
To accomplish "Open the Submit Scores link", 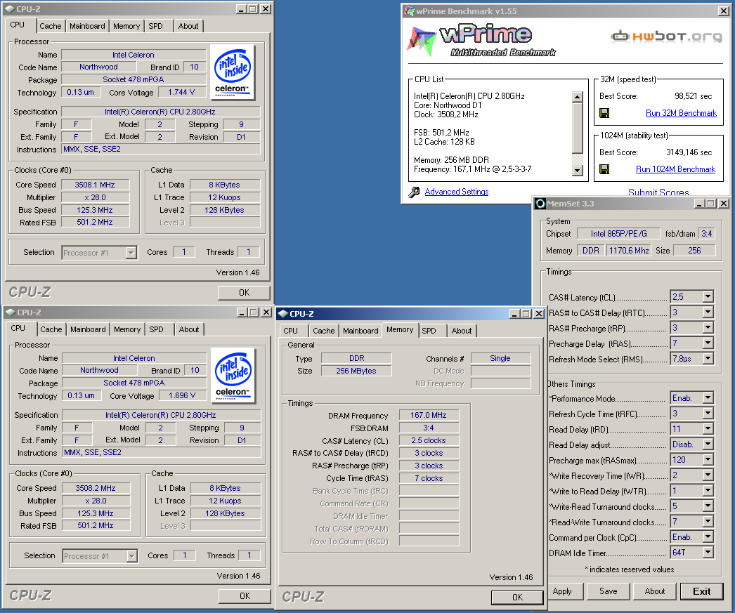I will tap(658, 192).
